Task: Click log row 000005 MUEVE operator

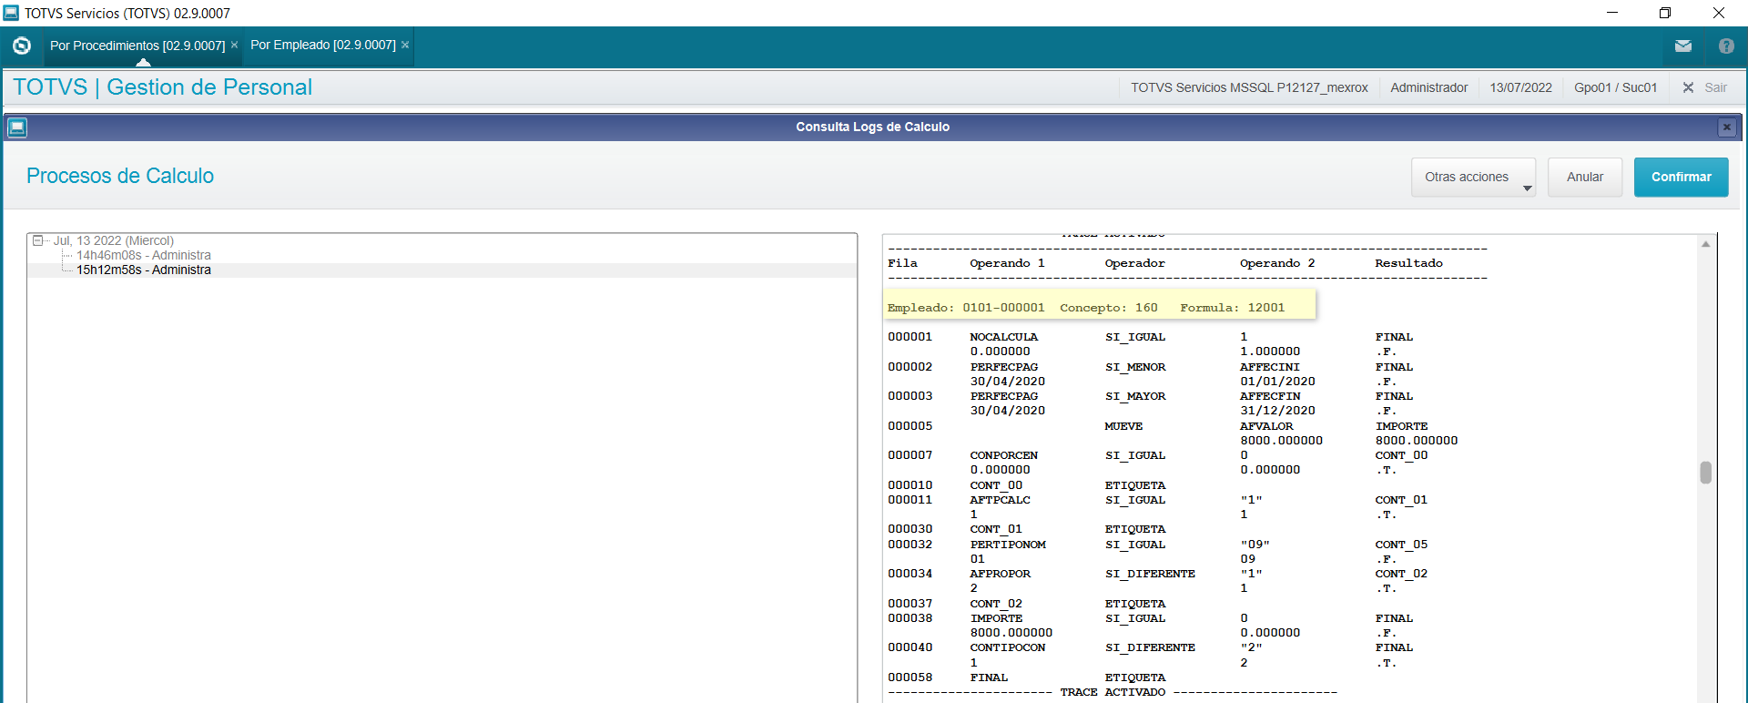Action: (1123, 426)
